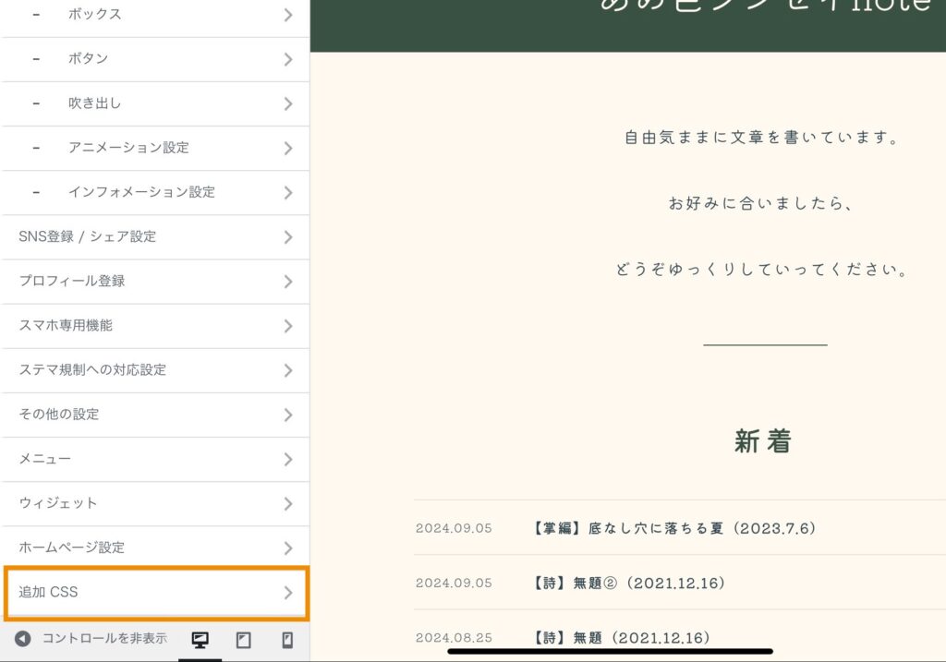
Task: Click chevron arrow on ボタン row
Action: point(288,59)
